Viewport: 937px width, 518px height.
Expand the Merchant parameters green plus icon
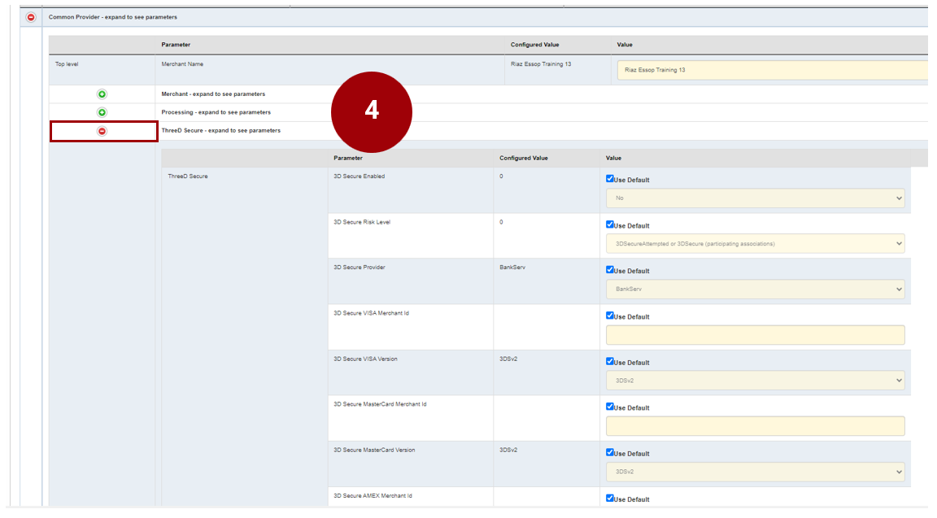102,94
